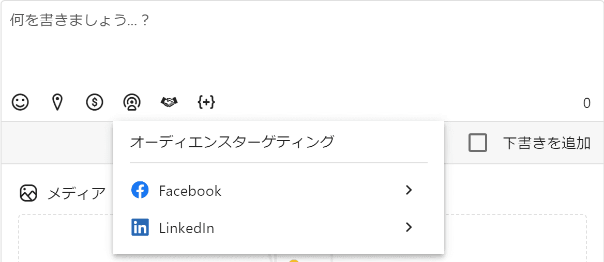Click the 下書きを追加 label text
Image resolution: width=604 pixels, height=262 pixels.
pyautogui.click(x=547, y=143)
